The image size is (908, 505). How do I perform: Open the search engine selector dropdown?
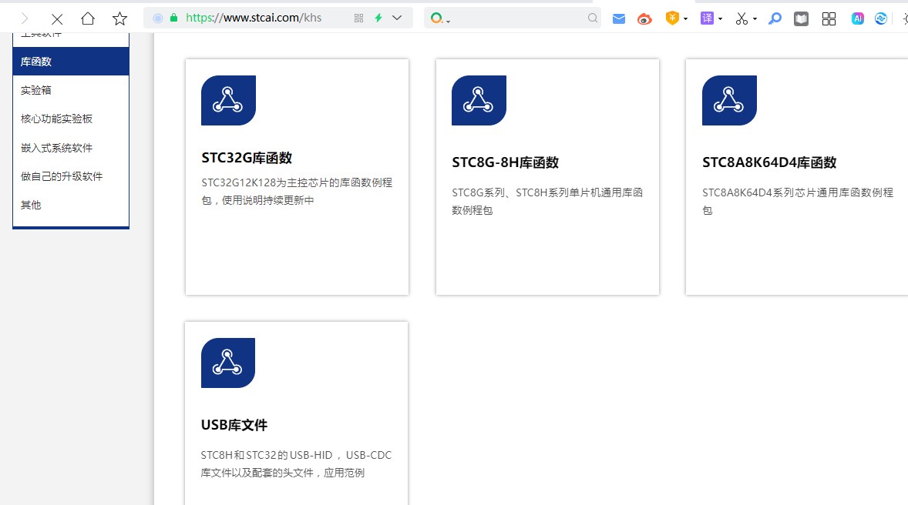439,18
